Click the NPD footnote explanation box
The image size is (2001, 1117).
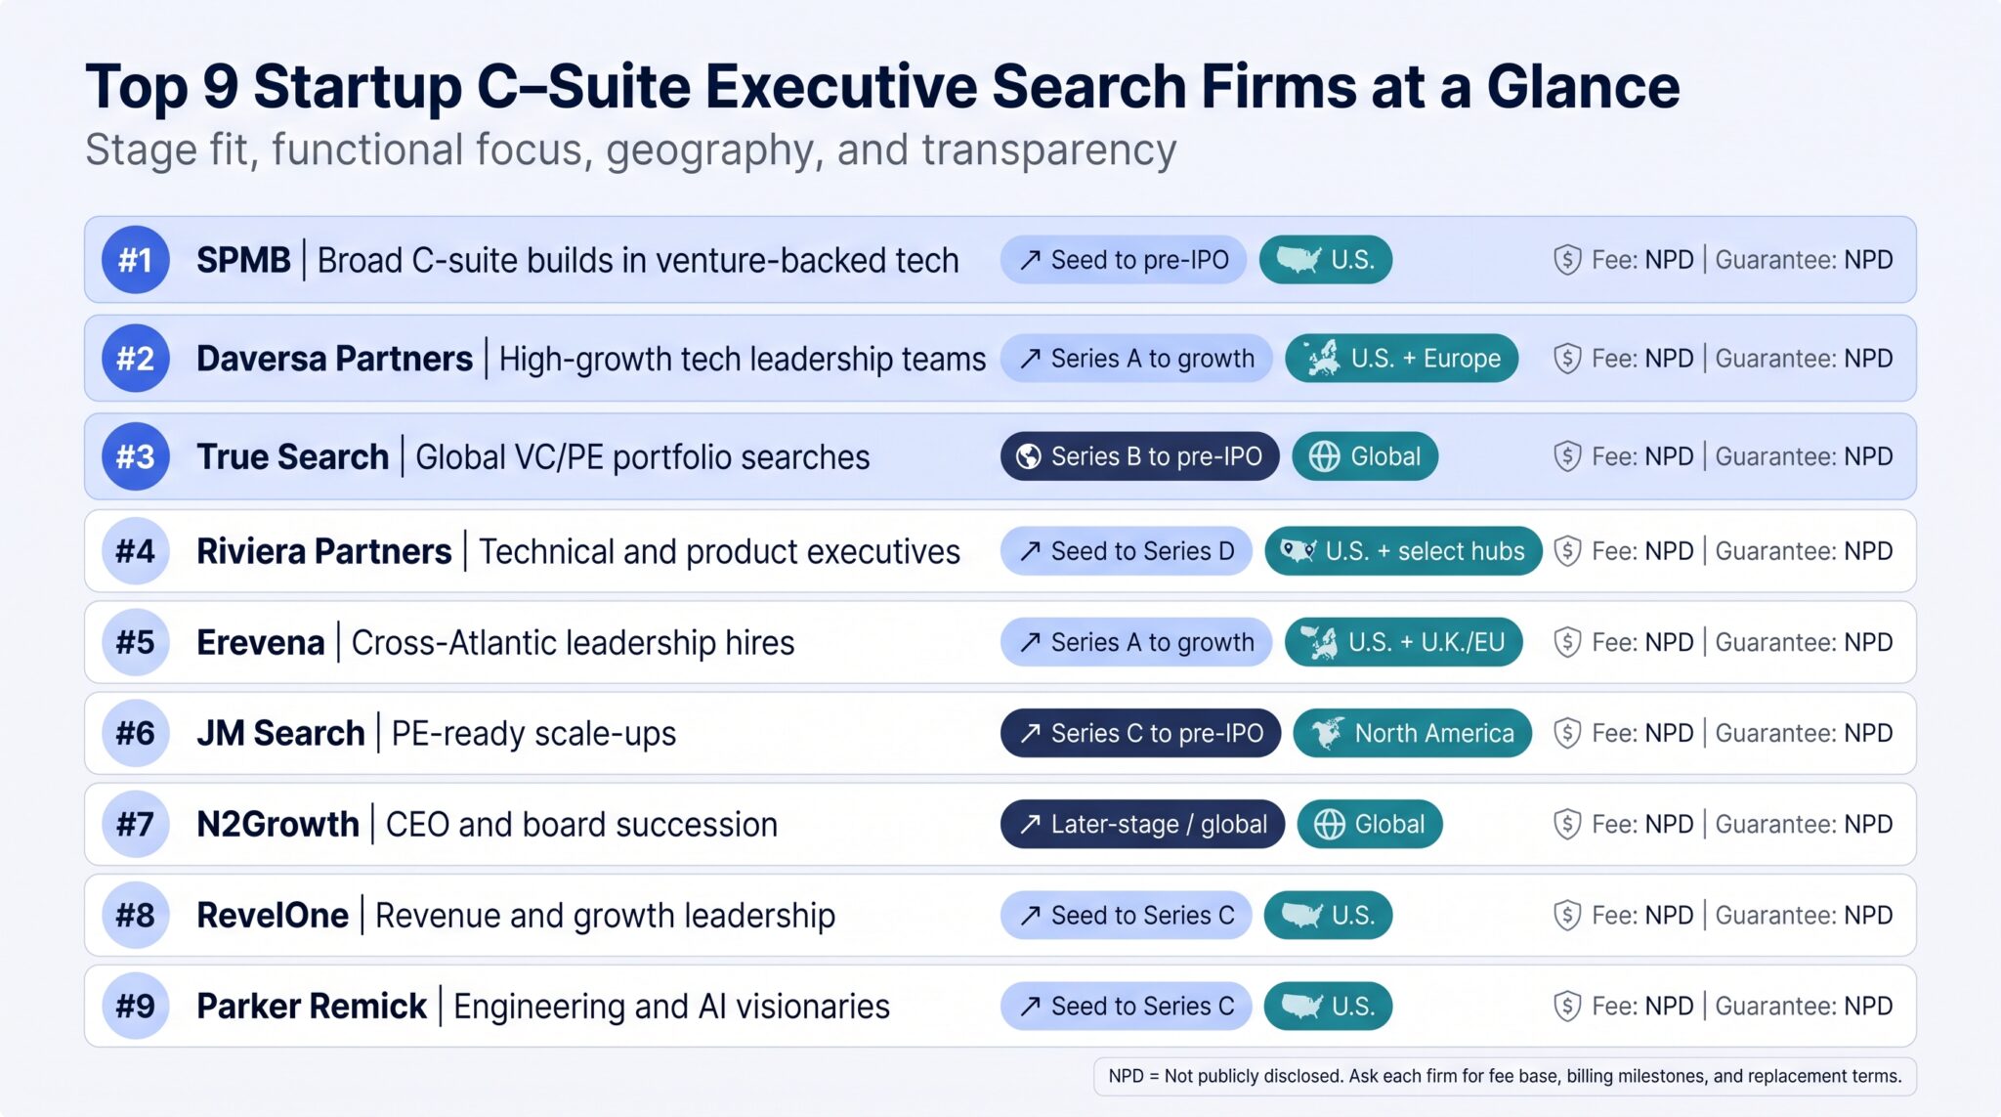[x=1505, y=1076]
